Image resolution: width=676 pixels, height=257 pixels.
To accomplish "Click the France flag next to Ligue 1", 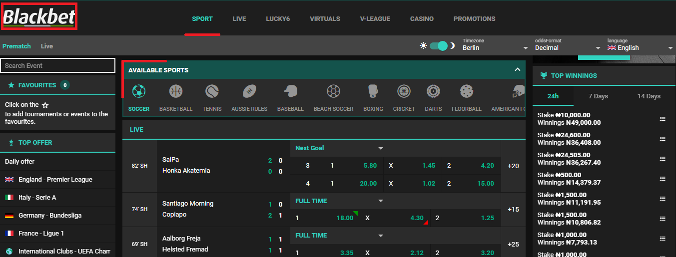I will coord(9,234).
